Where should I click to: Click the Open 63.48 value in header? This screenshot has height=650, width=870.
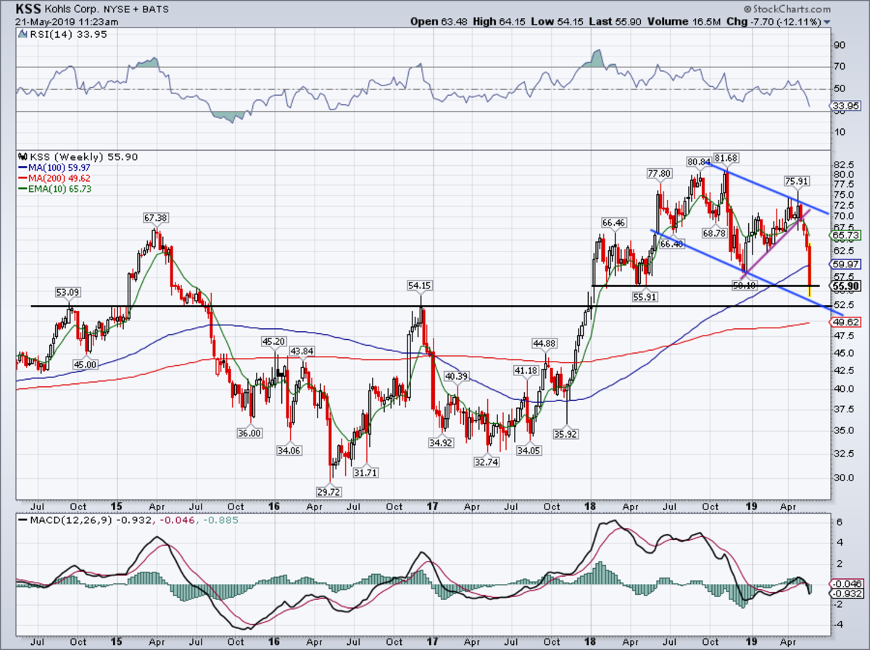439,22
